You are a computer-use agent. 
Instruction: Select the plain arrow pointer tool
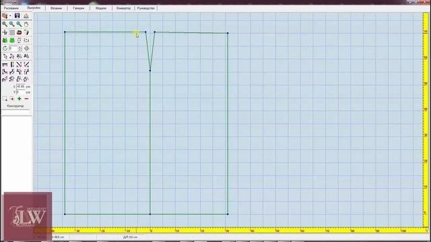[5, 56]
